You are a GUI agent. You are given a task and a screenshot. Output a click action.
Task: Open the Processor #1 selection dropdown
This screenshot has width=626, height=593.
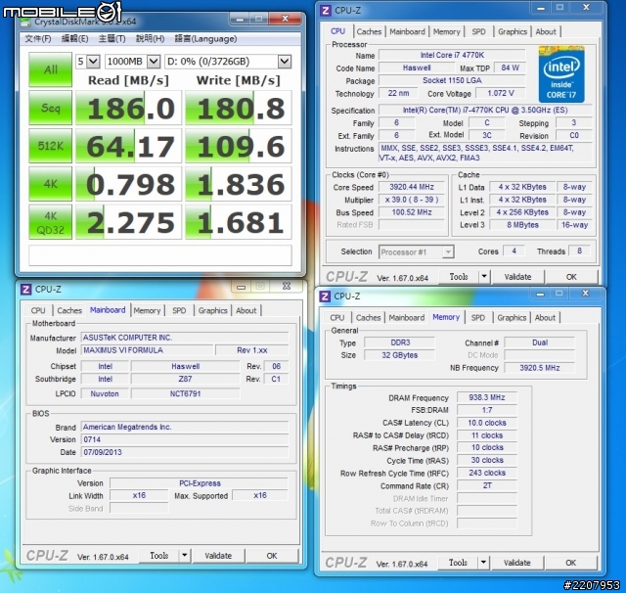coord(417,251)
